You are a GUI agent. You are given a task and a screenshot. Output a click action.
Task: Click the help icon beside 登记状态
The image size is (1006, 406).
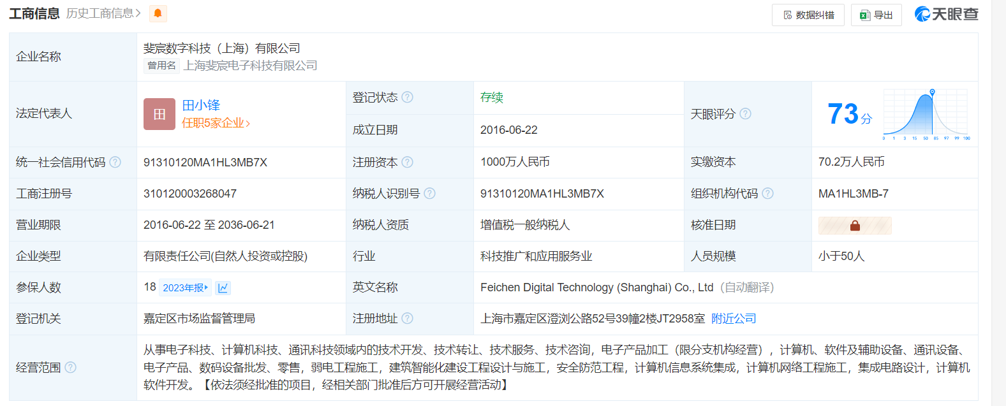[x=408, y=97]
